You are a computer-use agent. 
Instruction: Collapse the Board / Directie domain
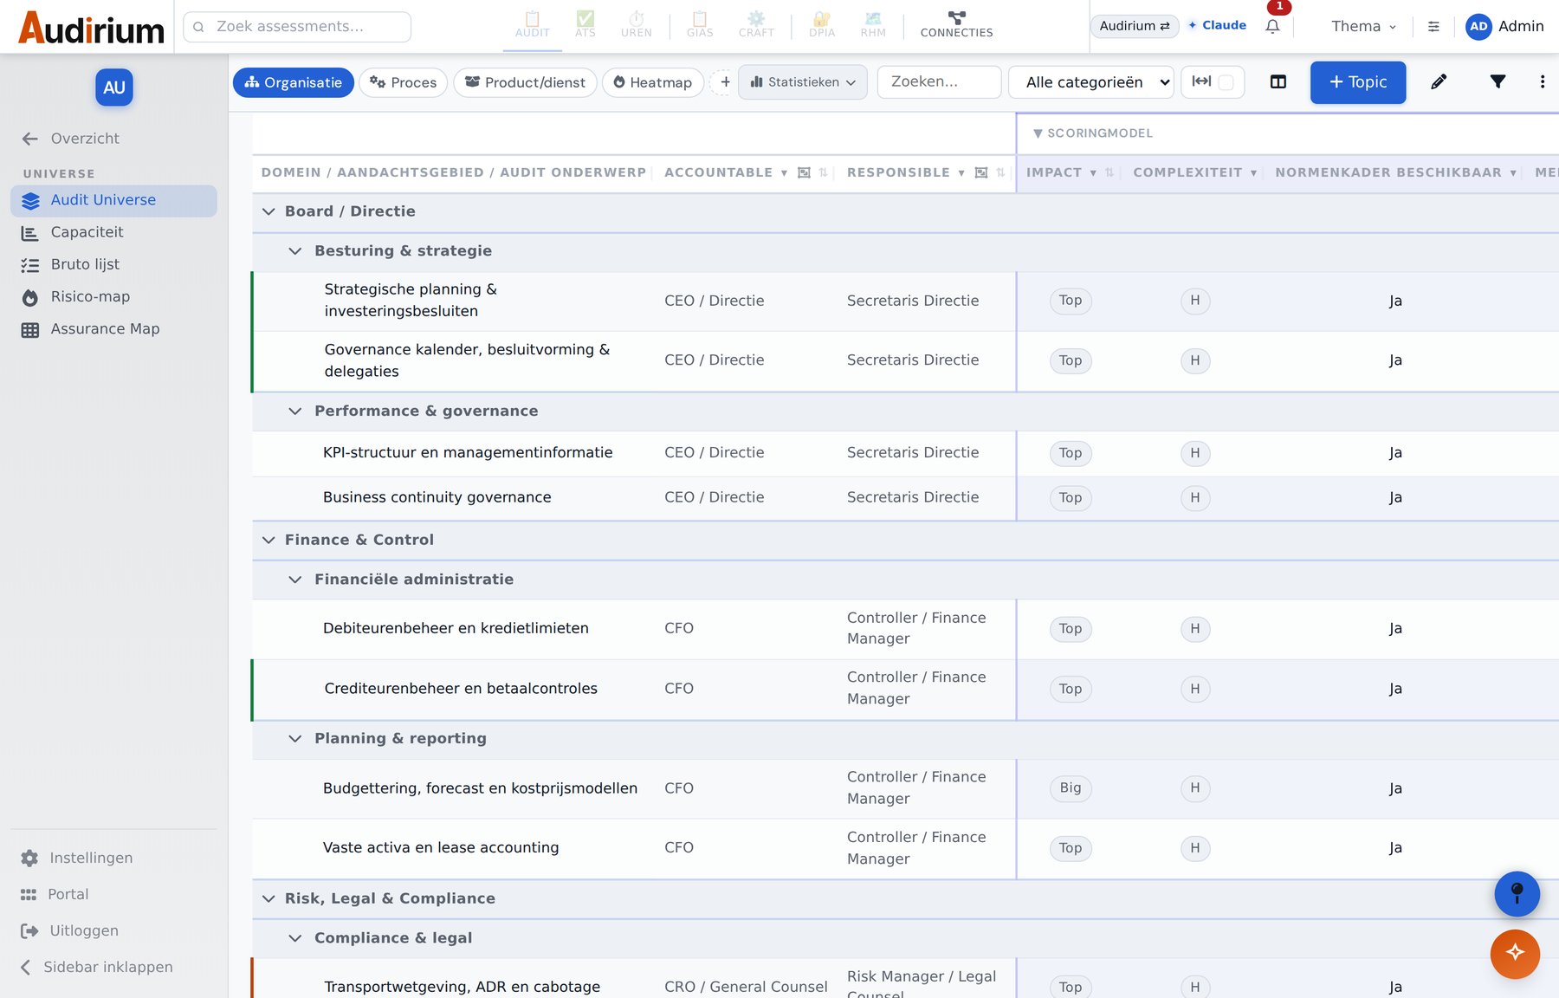click(268, 211)
